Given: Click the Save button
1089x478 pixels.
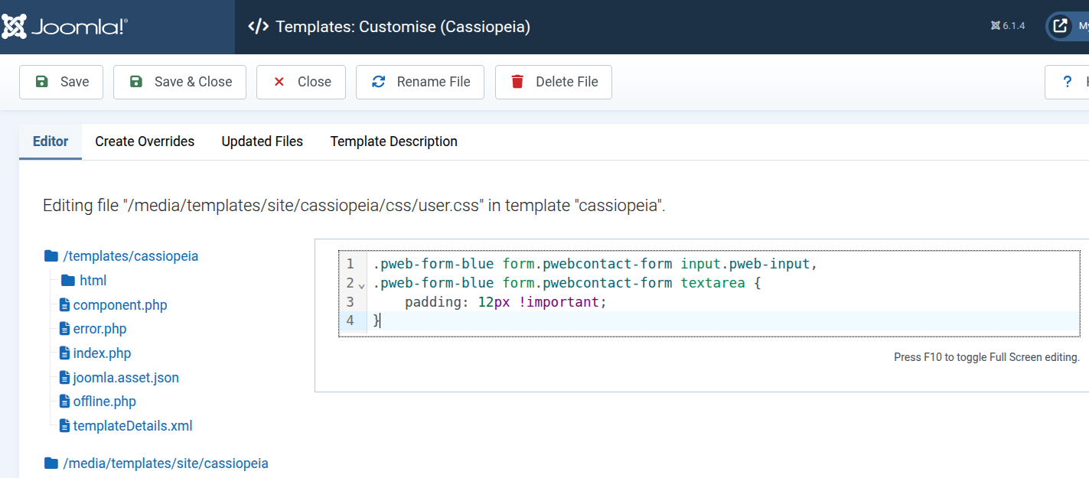Looking at the screenshot, I should coord(61,82).
